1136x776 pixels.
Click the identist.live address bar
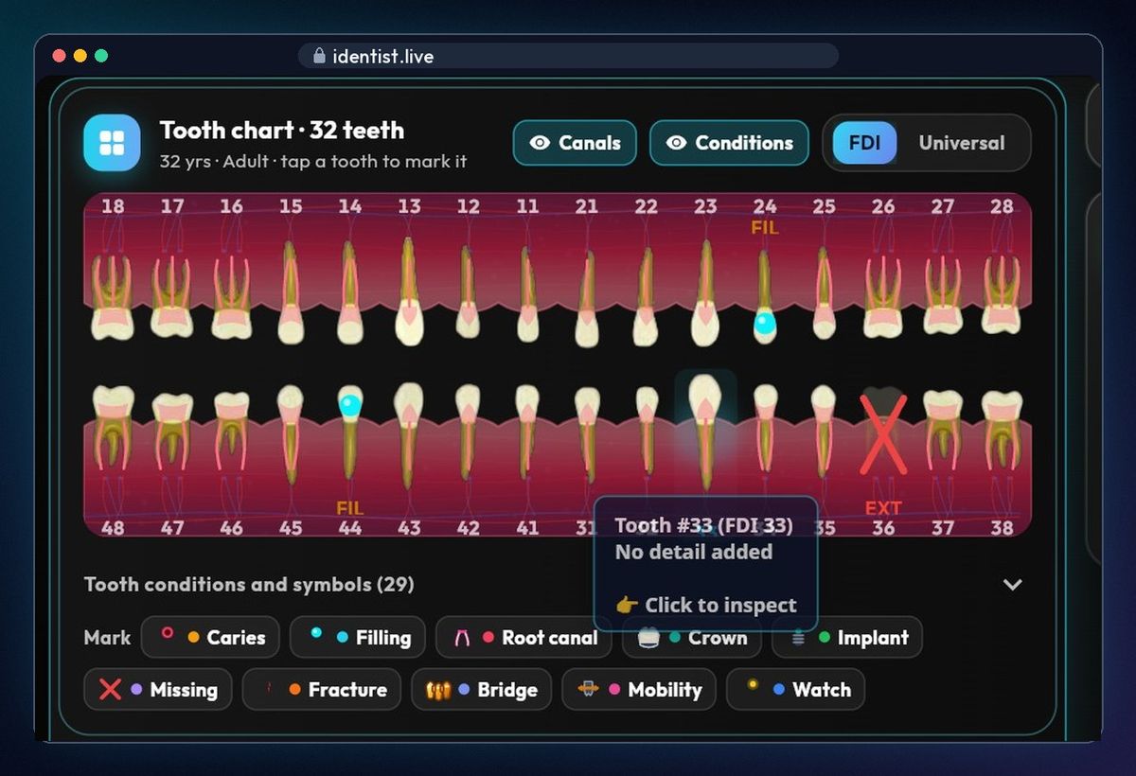click(x=568, y=56)
